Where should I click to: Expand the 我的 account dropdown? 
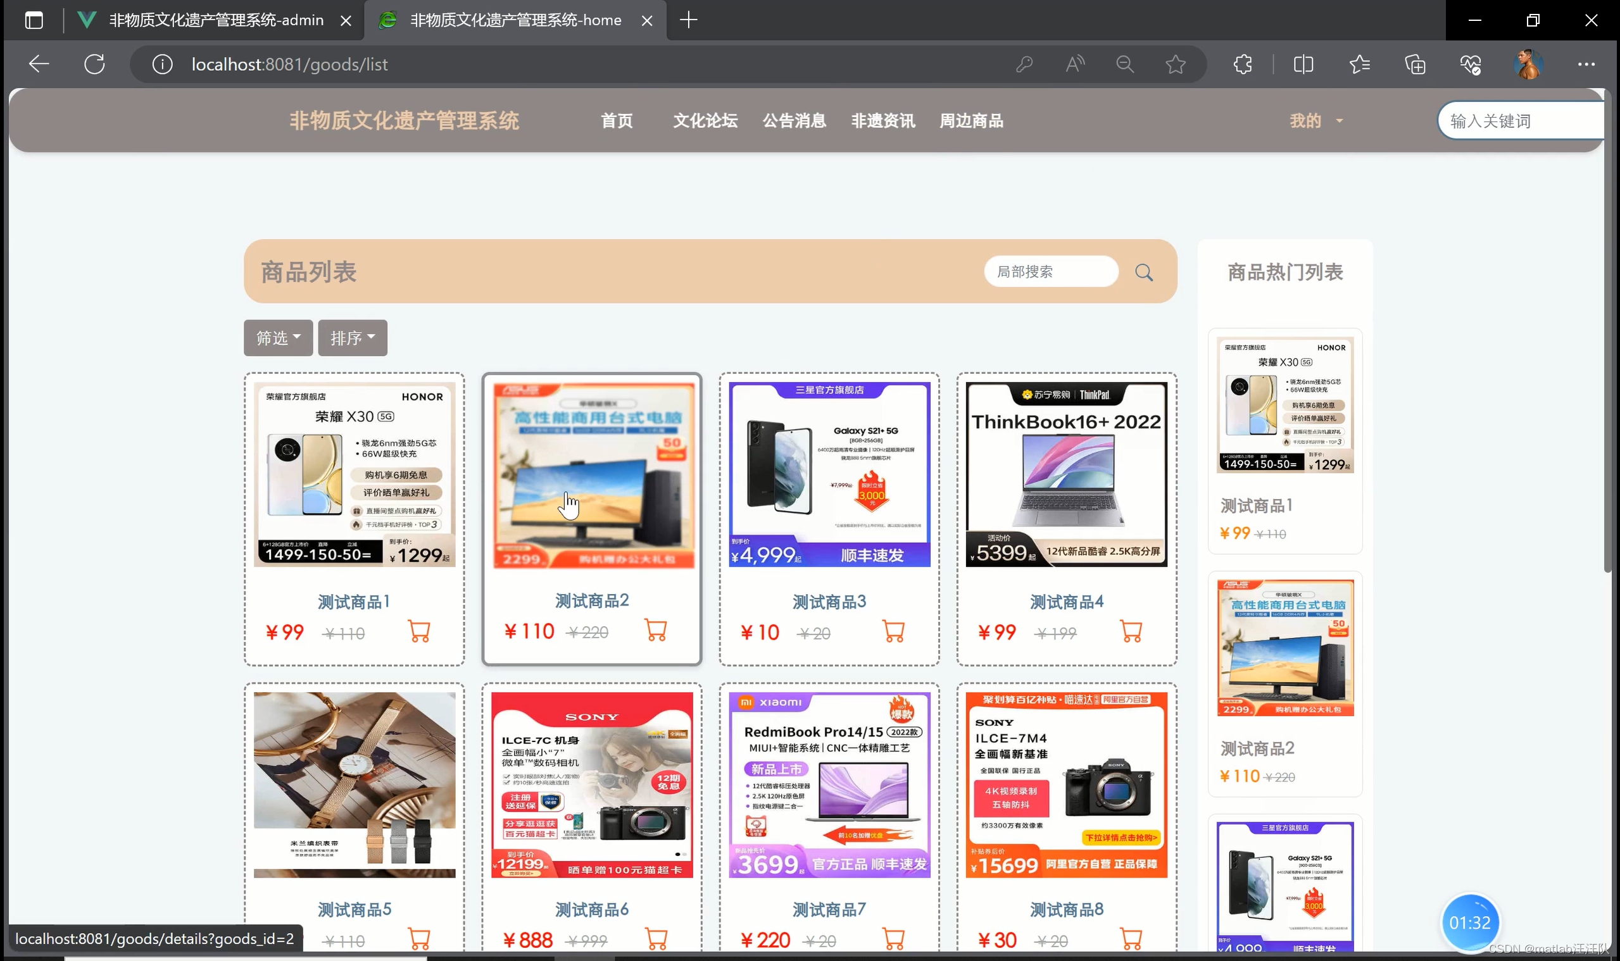(x=1316, y=121)
